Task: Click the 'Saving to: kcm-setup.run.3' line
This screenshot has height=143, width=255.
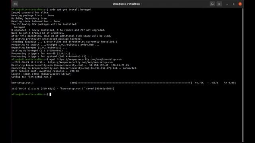Action: pos(32,77)
